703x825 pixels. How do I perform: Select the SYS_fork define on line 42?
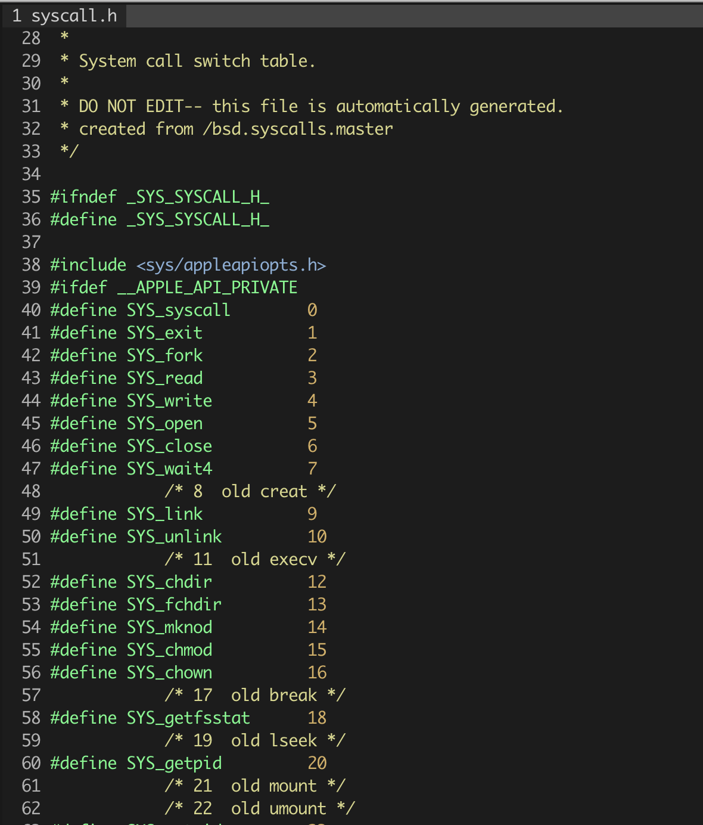click(164, 355)
